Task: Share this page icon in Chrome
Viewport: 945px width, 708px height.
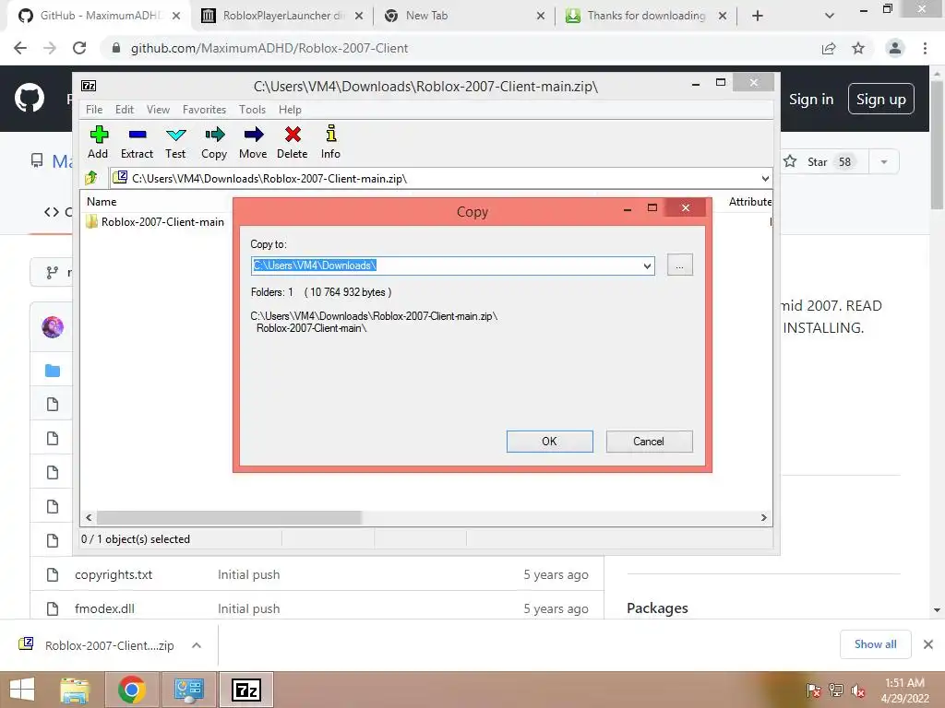Action: [x=829, y=48]
